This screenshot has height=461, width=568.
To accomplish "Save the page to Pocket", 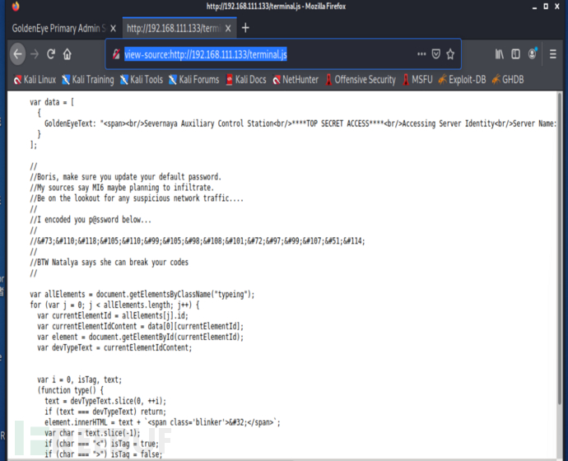I will coord(435,54).
